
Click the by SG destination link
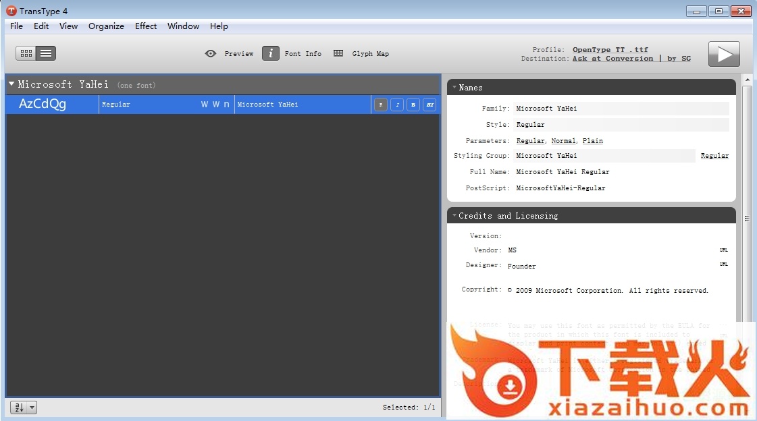coord(679,58)
